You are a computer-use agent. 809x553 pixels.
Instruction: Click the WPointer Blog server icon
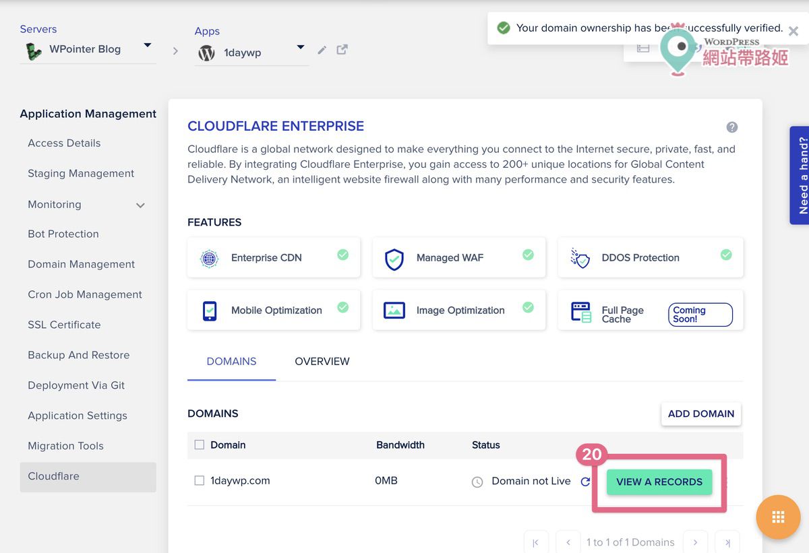[33, 51]
